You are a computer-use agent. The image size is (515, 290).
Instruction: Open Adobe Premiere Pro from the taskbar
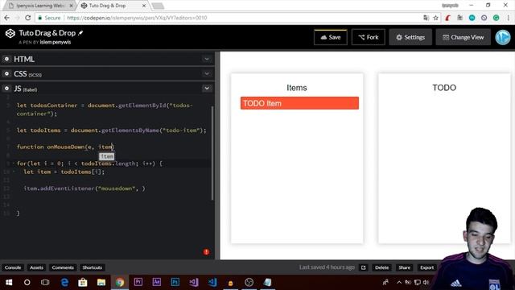pyautogui.click(x=138, y=282)
